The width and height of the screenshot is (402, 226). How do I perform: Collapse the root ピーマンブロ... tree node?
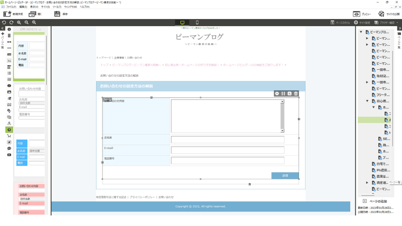(361, 32)
